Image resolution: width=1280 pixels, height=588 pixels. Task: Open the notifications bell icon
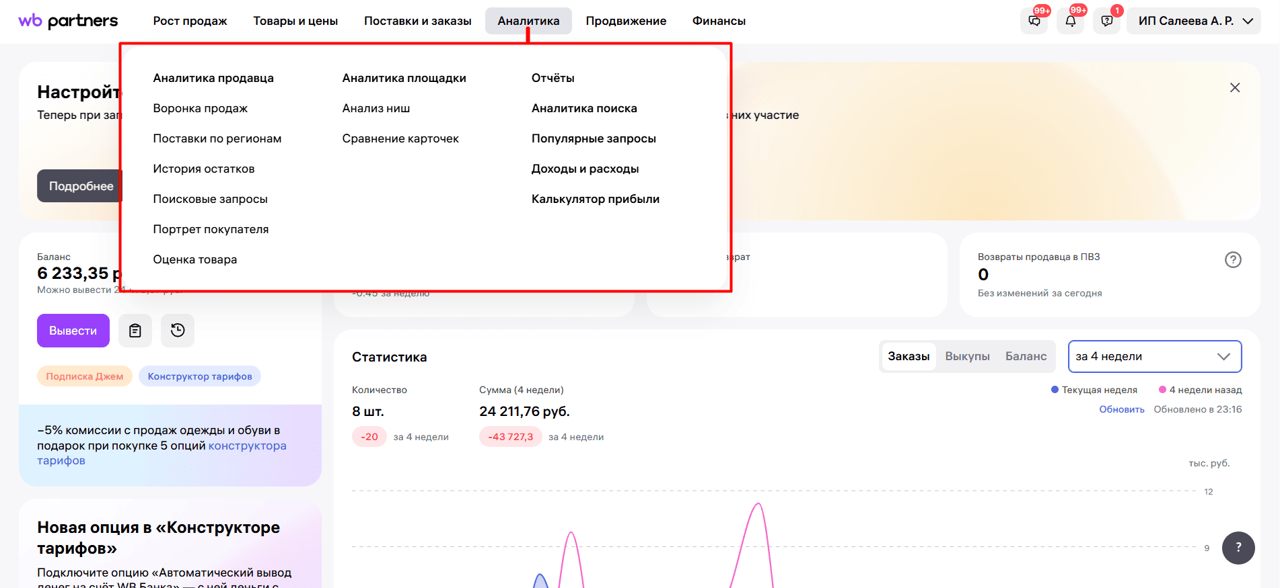[1071, 21]
